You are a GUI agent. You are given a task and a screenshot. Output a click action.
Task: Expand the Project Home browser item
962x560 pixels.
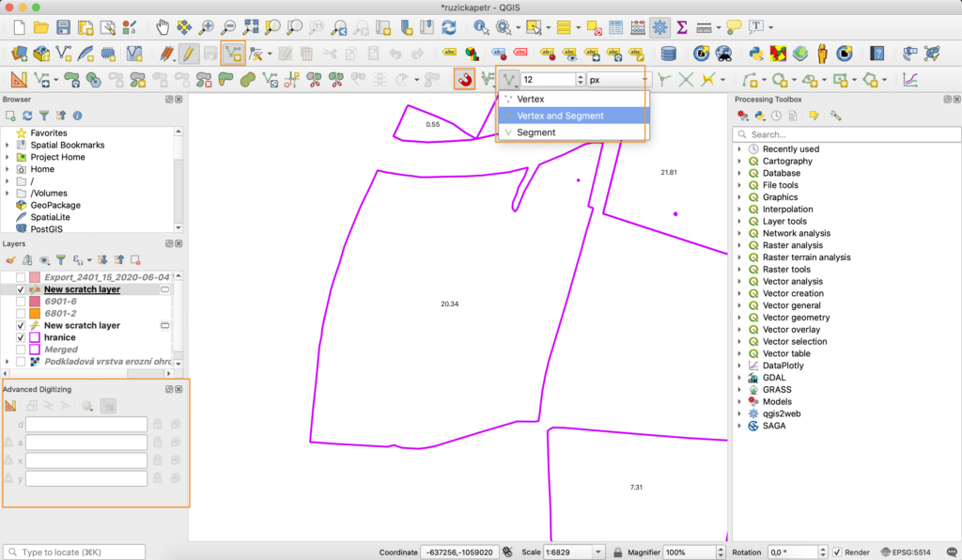tap(8, 157)
